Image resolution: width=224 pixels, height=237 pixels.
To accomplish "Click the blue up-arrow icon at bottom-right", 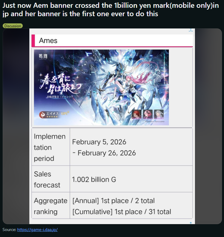I will (191, 223).
